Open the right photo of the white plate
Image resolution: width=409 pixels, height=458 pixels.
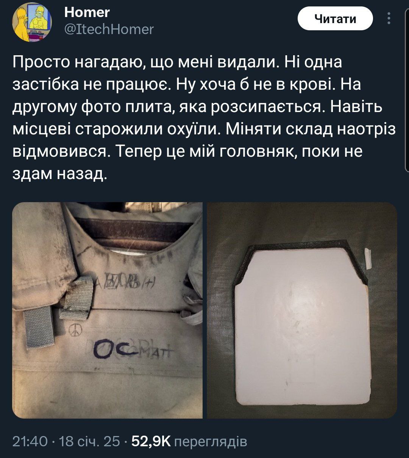coord(302,310)
